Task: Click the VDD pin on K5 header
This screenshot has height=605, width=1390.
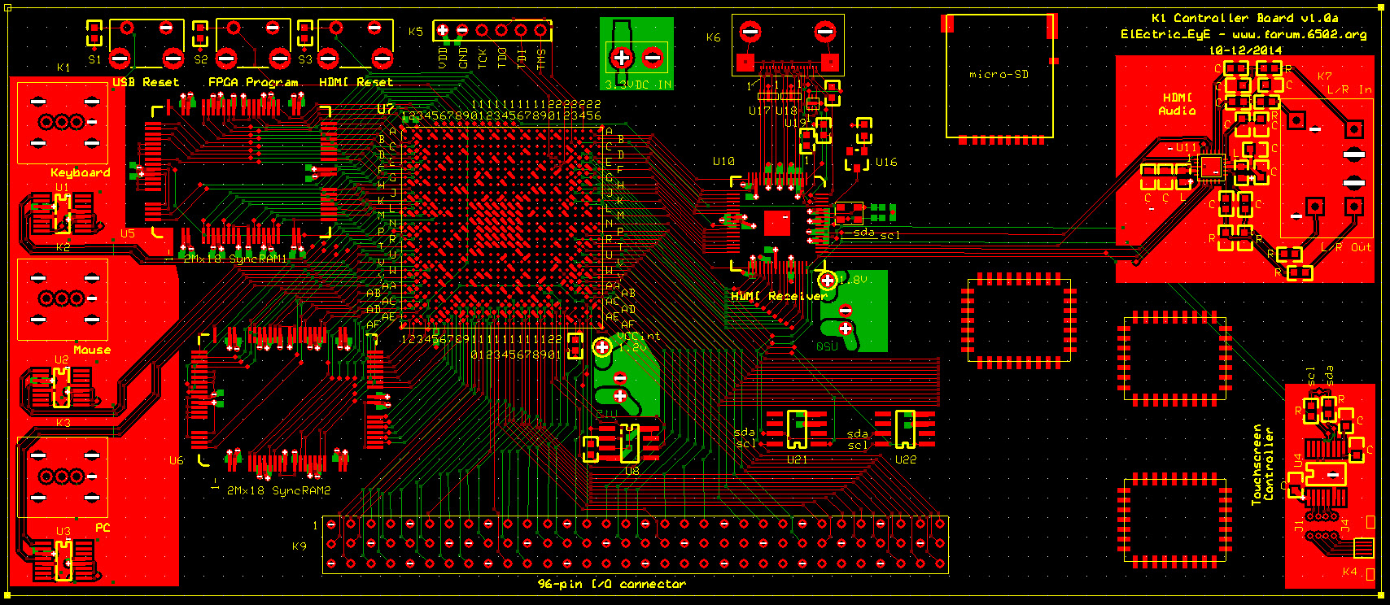Action: click(442, 31)
